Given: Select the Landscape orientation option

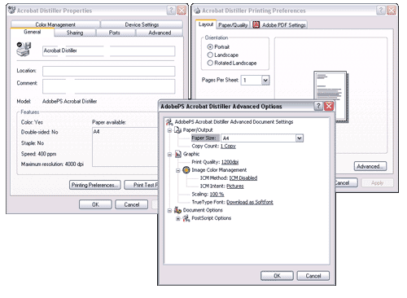Looking at the screenshot, I should 210,55.
